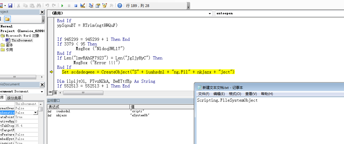344x144 pixels.
Task: Click the Paste clipboard icon
Action: click(32, 6)
